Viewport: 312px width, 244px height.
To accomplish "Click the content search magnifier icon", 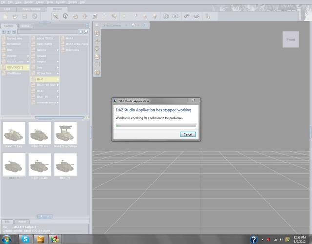I will tap(86, 32).
